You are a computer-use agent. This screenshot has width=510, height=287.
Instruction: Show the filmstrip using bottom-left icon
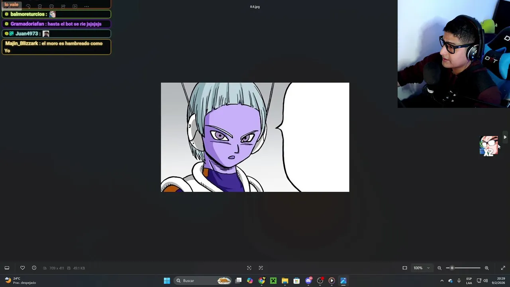tap(7, 268)
